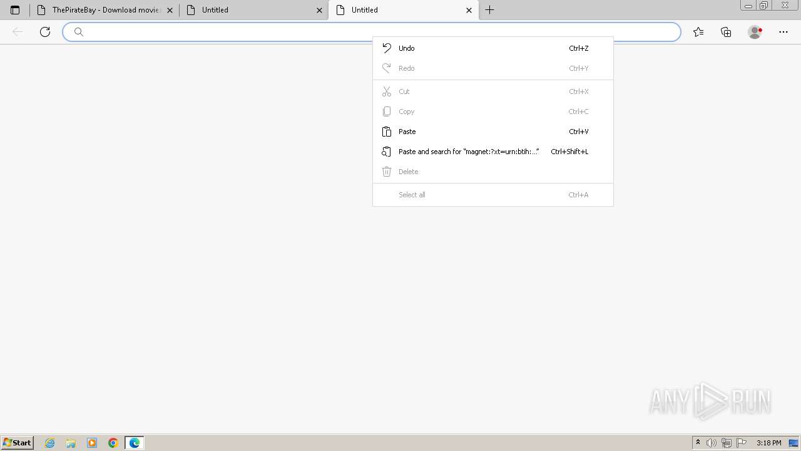The width and height of the screenshot is (801, 451).
Task: Choose Undo from context menu
Action: 492,48
